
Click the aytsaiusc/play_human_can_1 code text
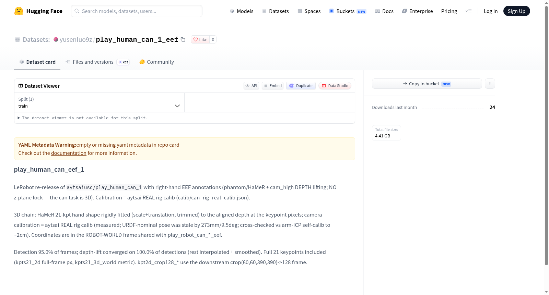[x=104, y=187]
